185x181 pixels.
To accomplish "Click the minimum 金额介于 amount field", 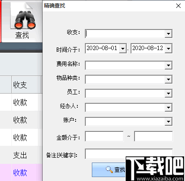I will click(104, 136).
